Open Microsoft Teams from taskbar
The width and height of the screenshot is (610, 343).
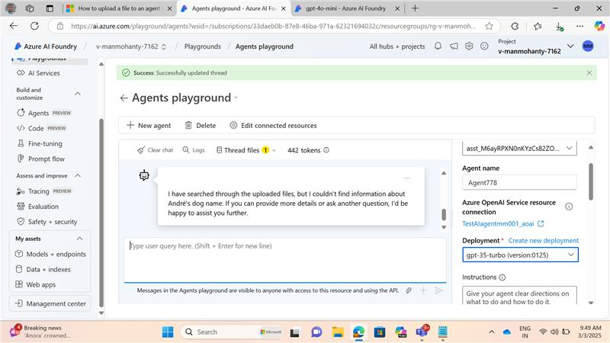[422, 332]
